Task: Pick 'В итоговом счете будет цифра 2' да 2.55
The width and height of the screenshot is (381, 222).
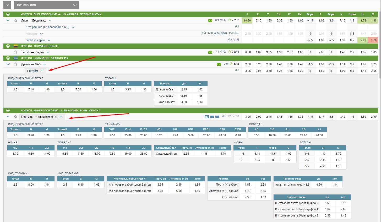Action: [x=328, y=215]
